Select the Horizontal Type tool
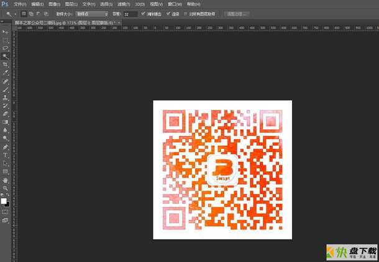Screen dimensions: 379x262 (x=6, y=155)
